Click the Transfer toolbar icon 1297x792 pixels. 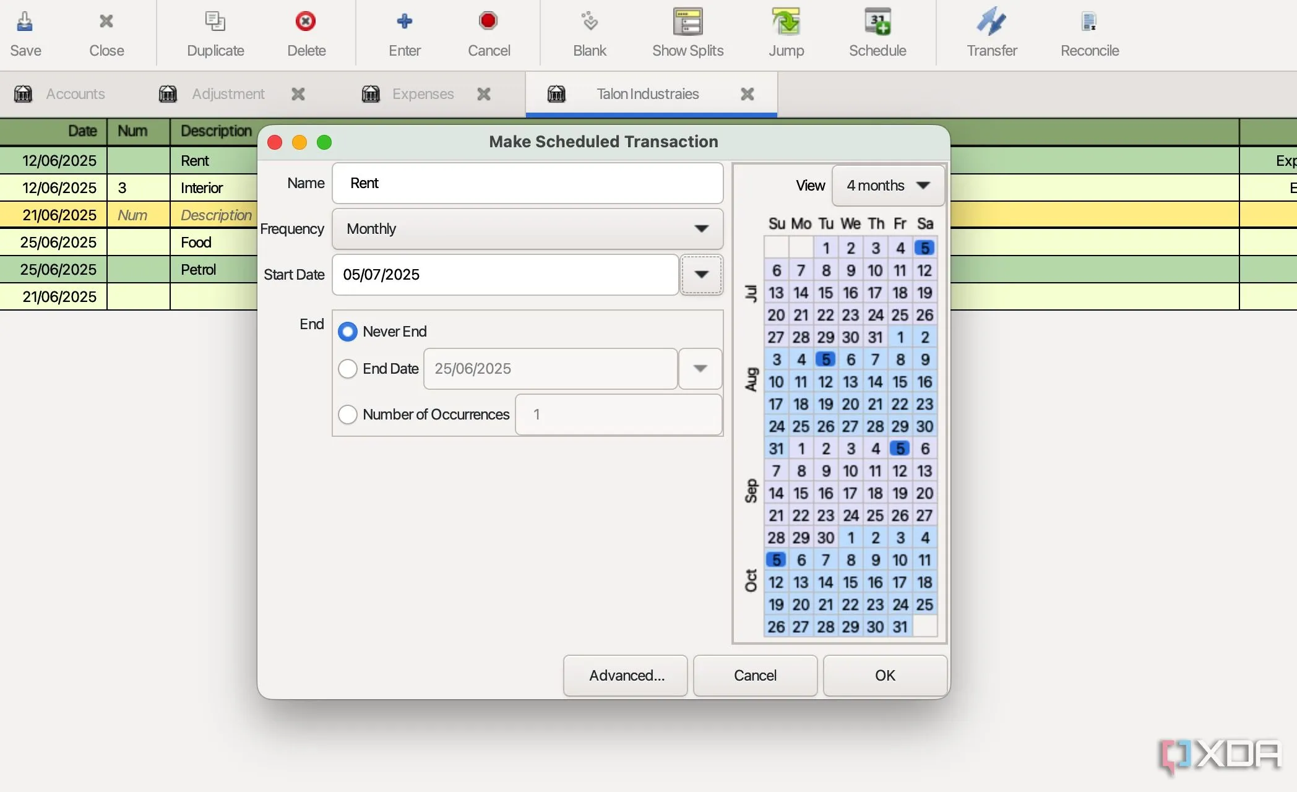pos(991,22)
